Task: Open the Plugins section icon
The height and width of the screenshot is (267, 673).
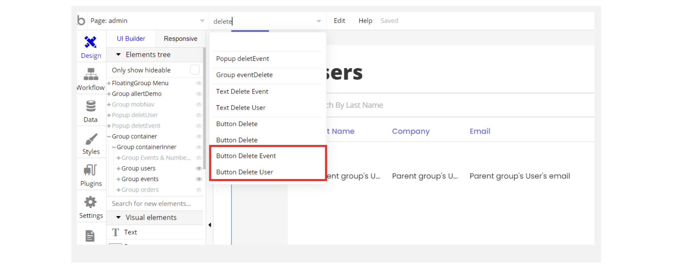Action: 90,170
